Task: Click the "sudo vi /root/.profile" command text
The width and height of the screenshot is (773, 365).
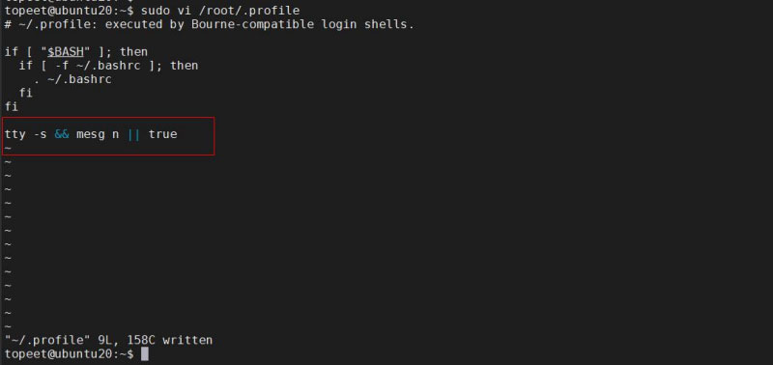Action: tap(220, 11)
